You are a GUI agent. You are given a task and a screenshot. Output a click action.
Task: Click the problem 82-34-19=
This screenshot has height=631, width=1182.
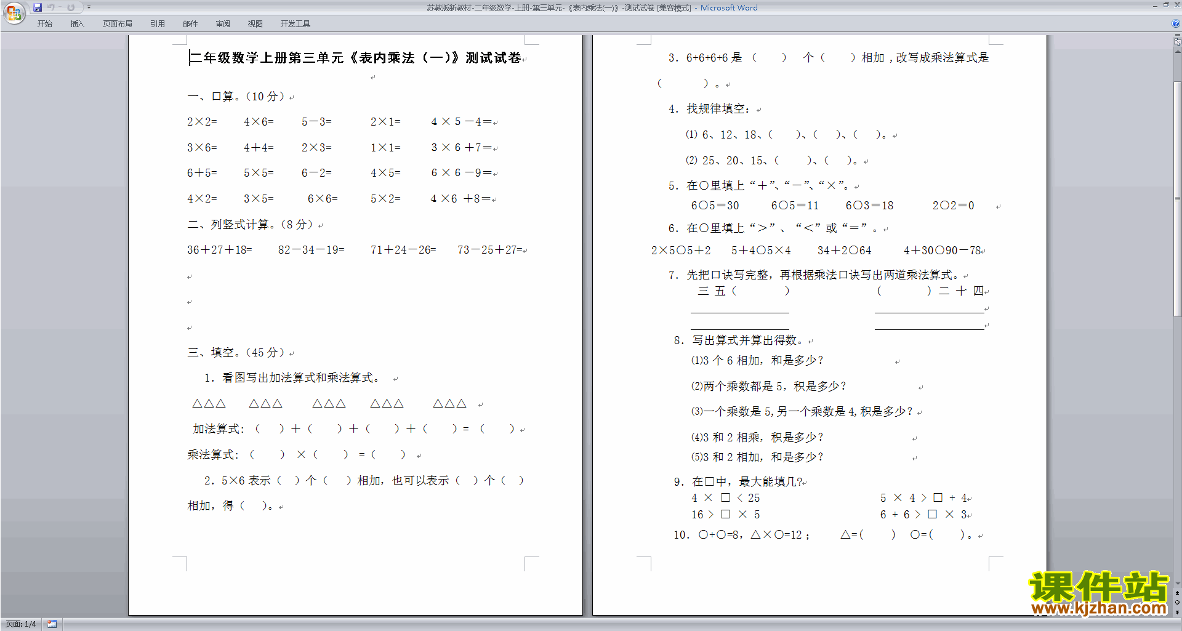point(312,250)
